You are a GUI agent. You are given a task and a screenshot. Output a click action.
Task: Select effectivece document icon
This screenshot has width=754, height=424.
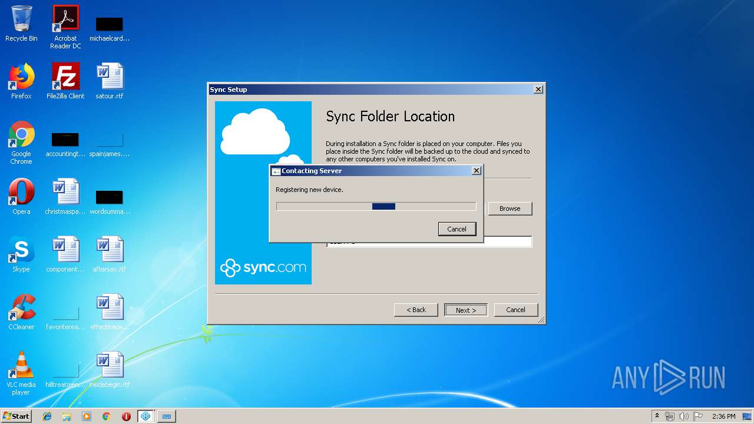pyautogui.click(x=110, y=312)
